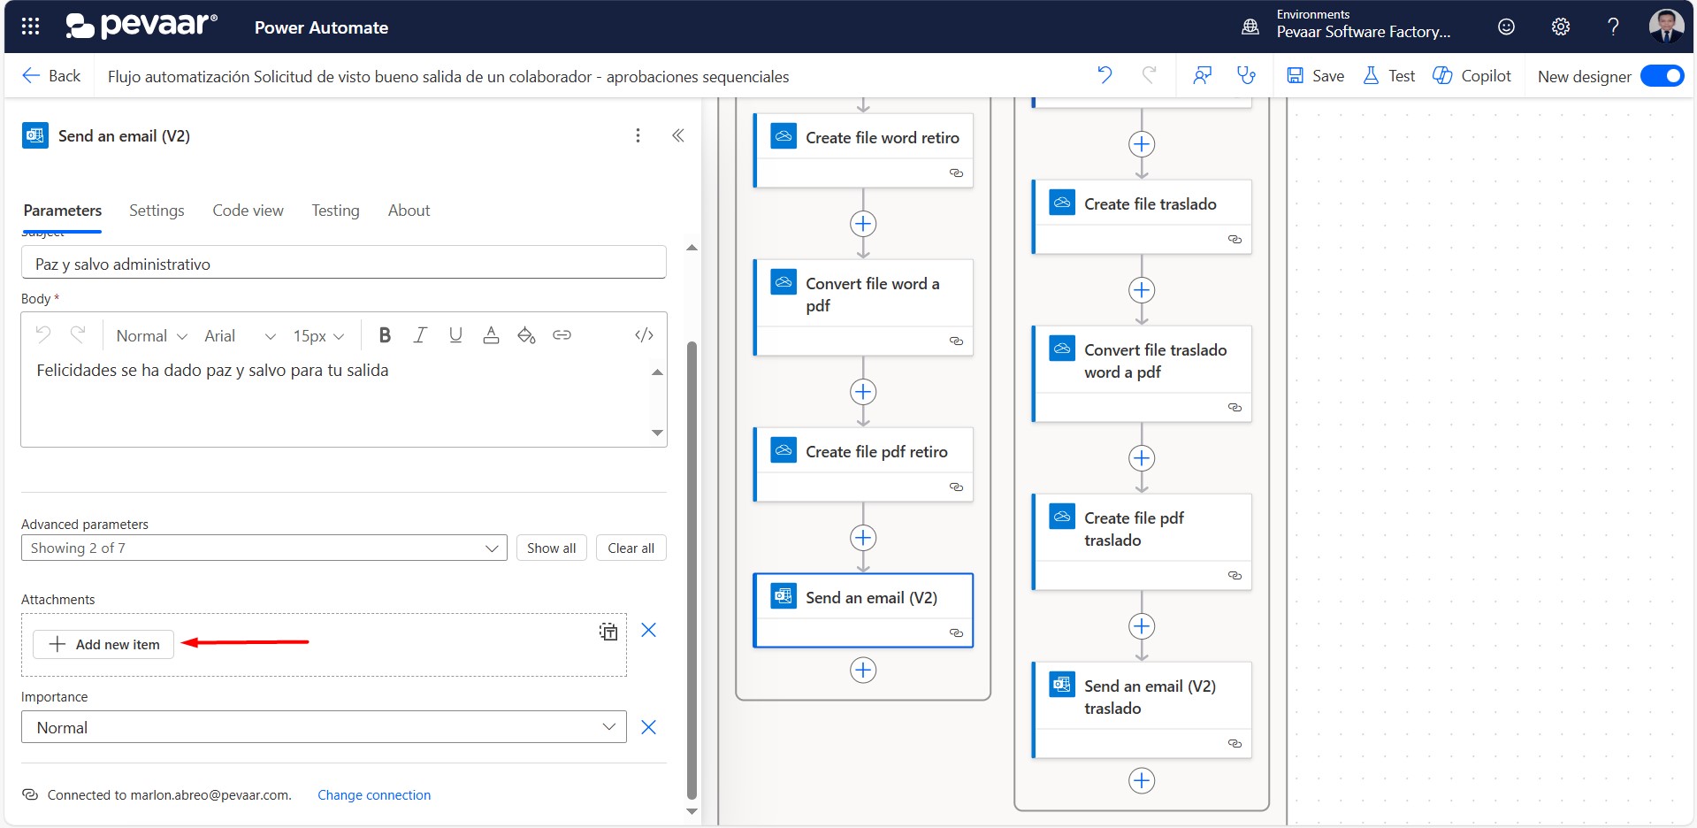Insert step below Send an email (V2) card
This screenshot has height=828, width=1697.
pyautogui.click(x=863, y=671)
